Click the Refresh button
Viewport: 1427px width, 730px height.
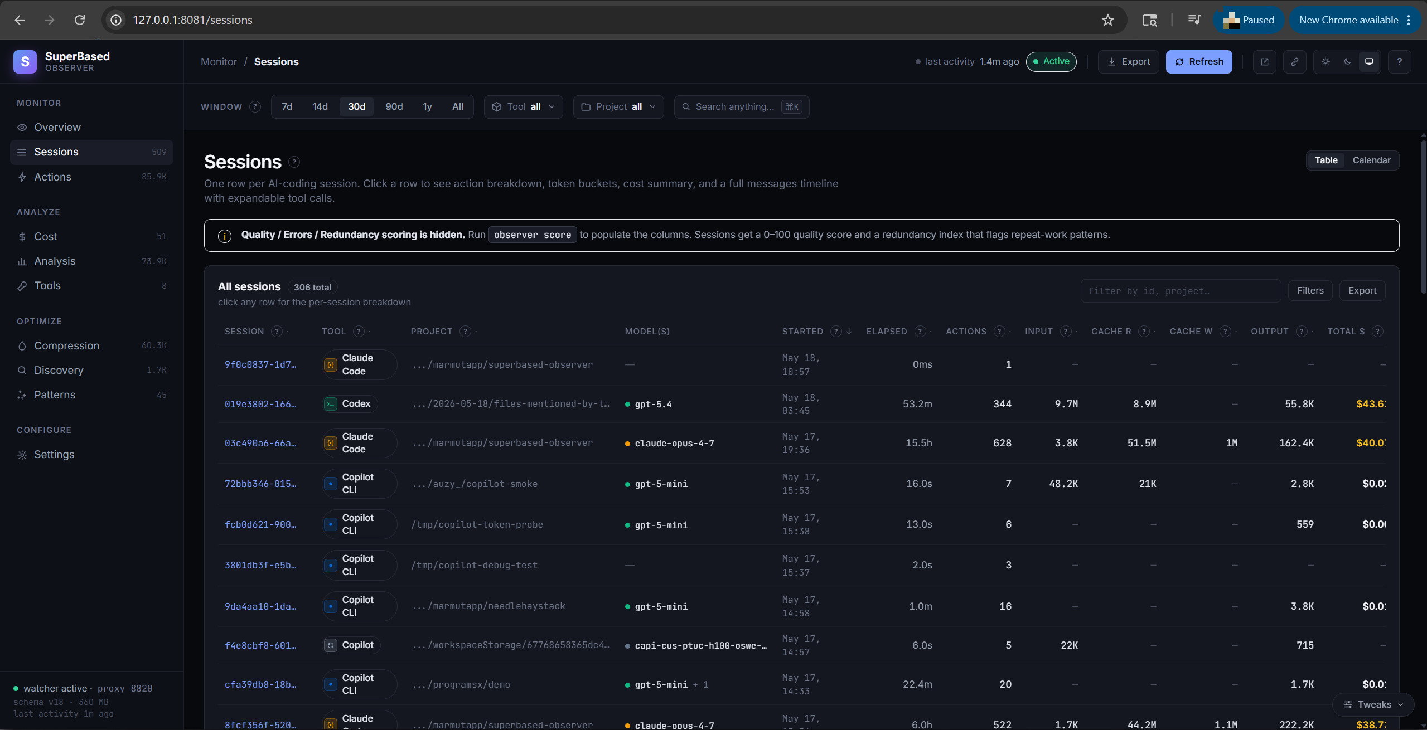pyautogui.click(x=1199, y=62)
